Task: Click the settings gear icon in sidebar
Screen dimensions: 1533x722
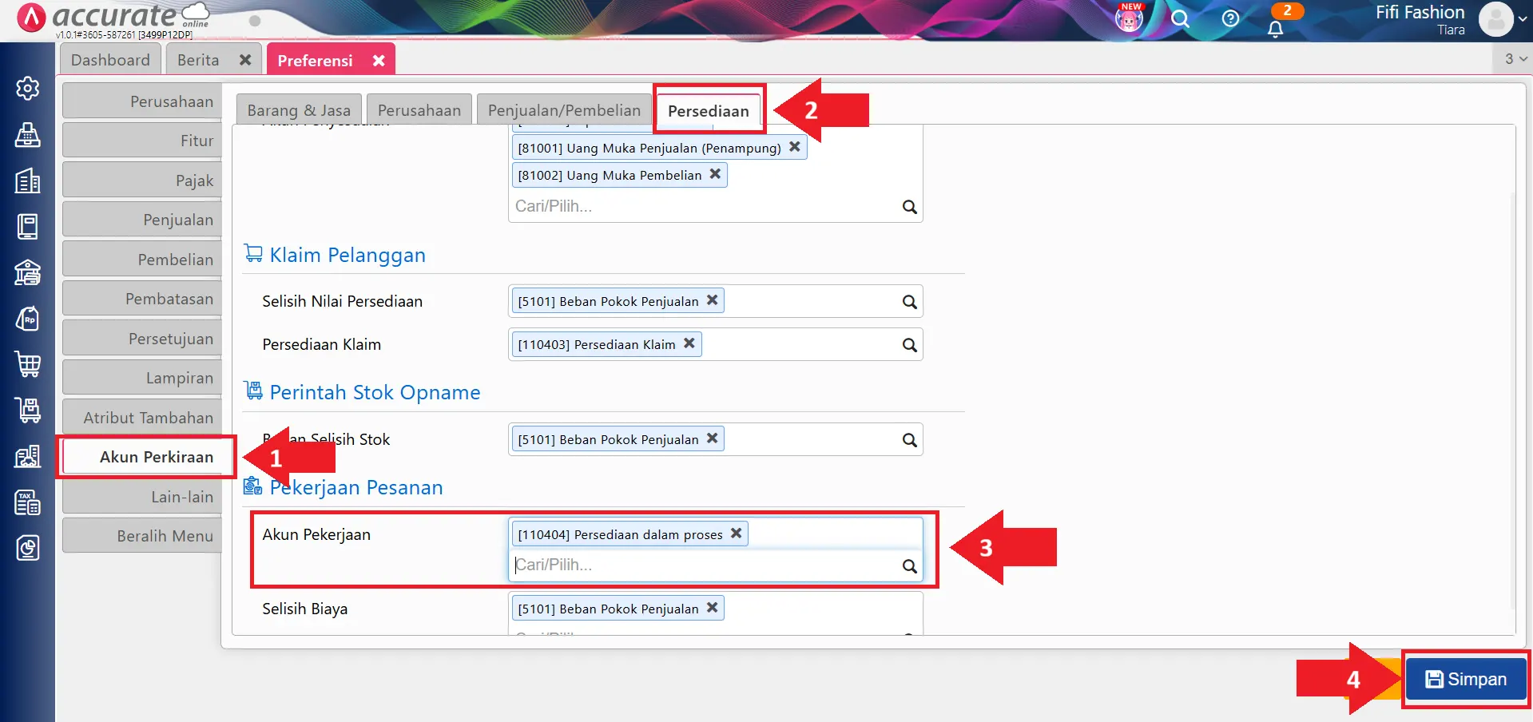Action: point(28,88)
